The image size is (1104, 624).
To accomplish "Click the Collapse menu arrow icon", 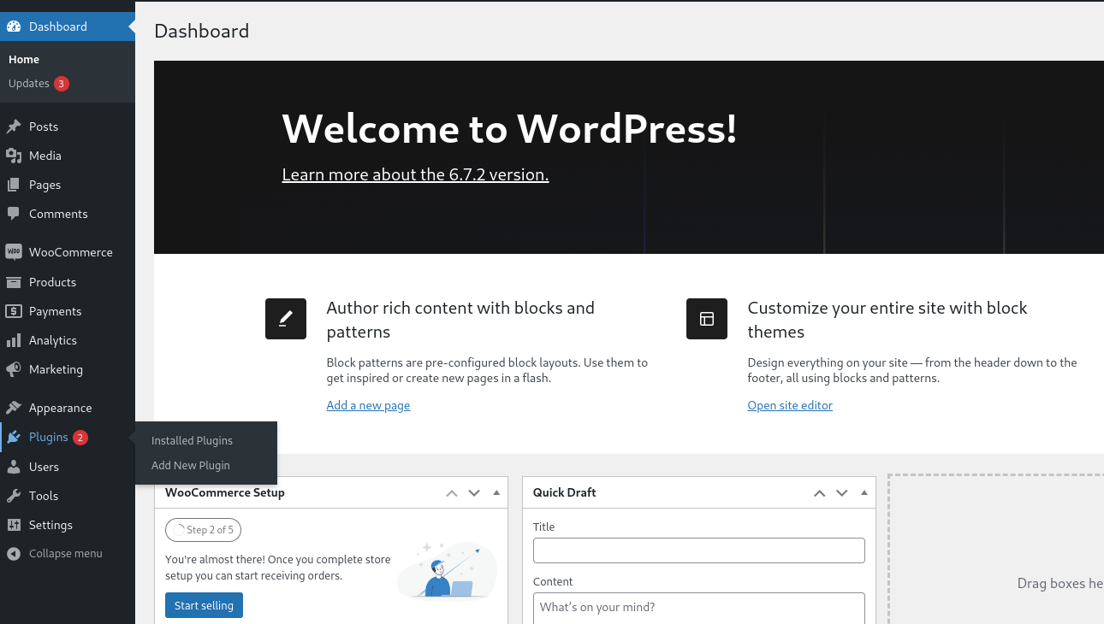I will pyautogui.click(x=14, y=554).
